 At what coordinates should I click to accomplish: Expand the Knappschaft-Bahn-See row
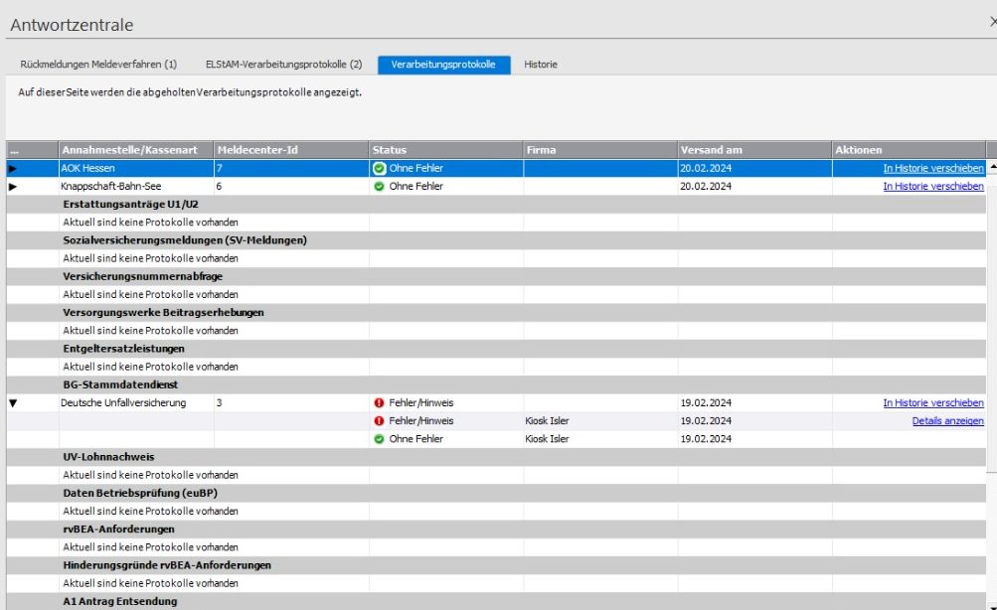tap(13, 186)
